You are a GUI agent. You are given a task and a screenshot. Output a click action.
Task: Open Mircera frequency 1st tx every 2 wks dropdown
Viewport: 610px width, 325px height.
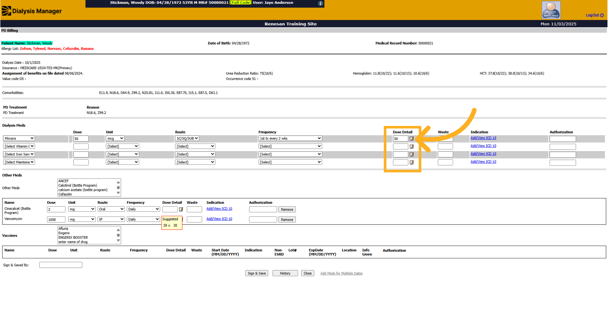[x=290, y=138]
